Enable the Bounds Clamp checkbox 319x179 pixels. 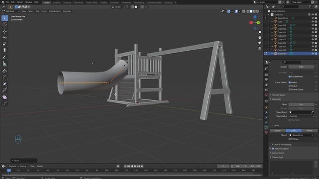click(290, 89)
